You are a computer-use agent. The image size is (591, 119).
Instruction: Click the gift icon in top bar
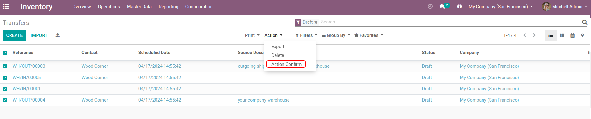point(459,6)
